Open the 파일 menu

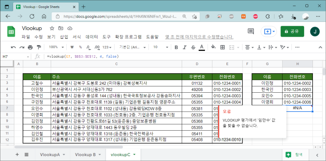[x=26, y=37]
